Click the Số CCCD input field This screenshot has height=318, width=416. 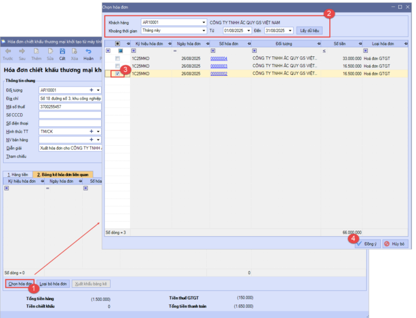[70, 115]
